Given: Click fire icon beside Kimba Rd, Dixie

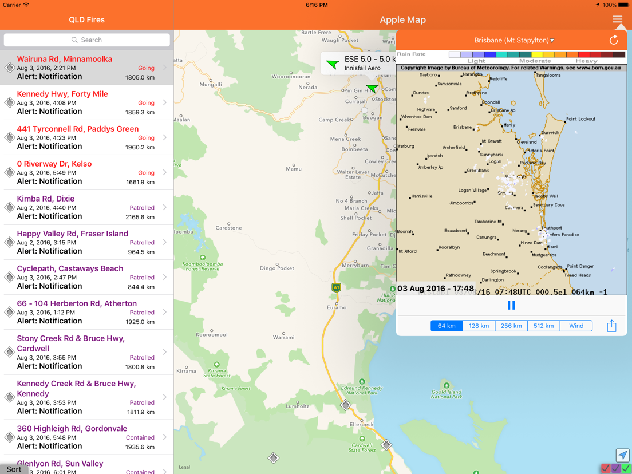Looking at the screenshot, I should pyautogui.click(x=10, y=207).
